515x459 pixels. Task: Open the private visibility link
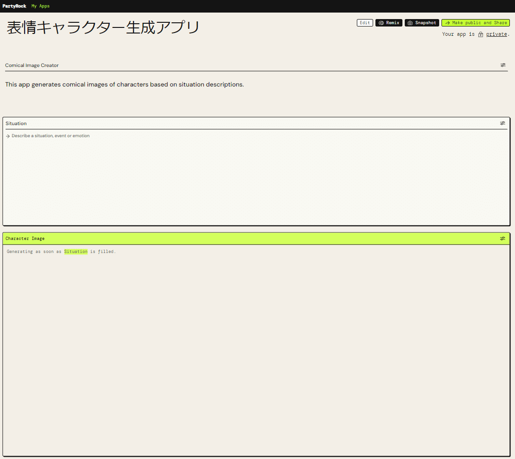point(496,34)
